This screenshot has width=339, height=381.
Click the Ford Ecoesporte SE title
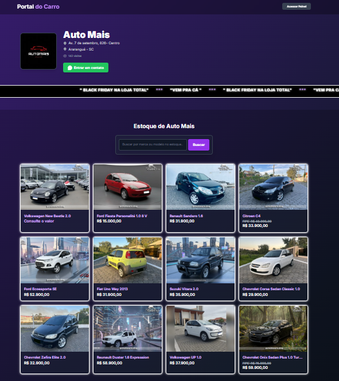[x=40, y=289]
